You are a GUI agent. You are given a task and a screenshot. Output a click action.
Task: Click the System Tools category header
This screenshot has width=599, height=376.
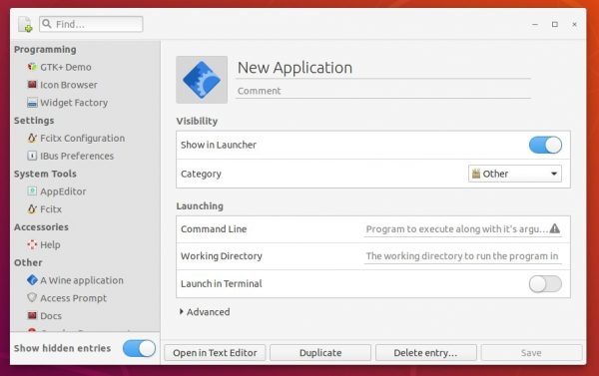(45, 175)
